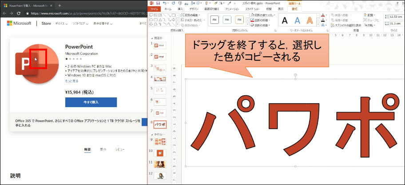Open 図形の枠線 dropdown
Screen dimensions: 405x185
260,20
